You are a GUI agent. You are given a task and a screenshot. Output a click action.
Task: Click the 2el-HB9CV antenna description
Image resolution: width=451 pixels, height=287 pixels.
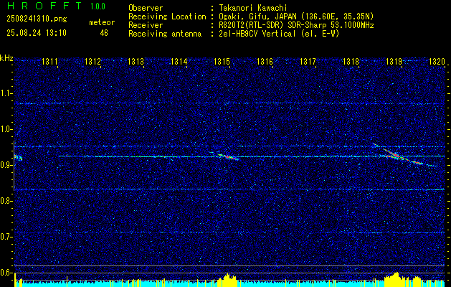coord(279,34)
